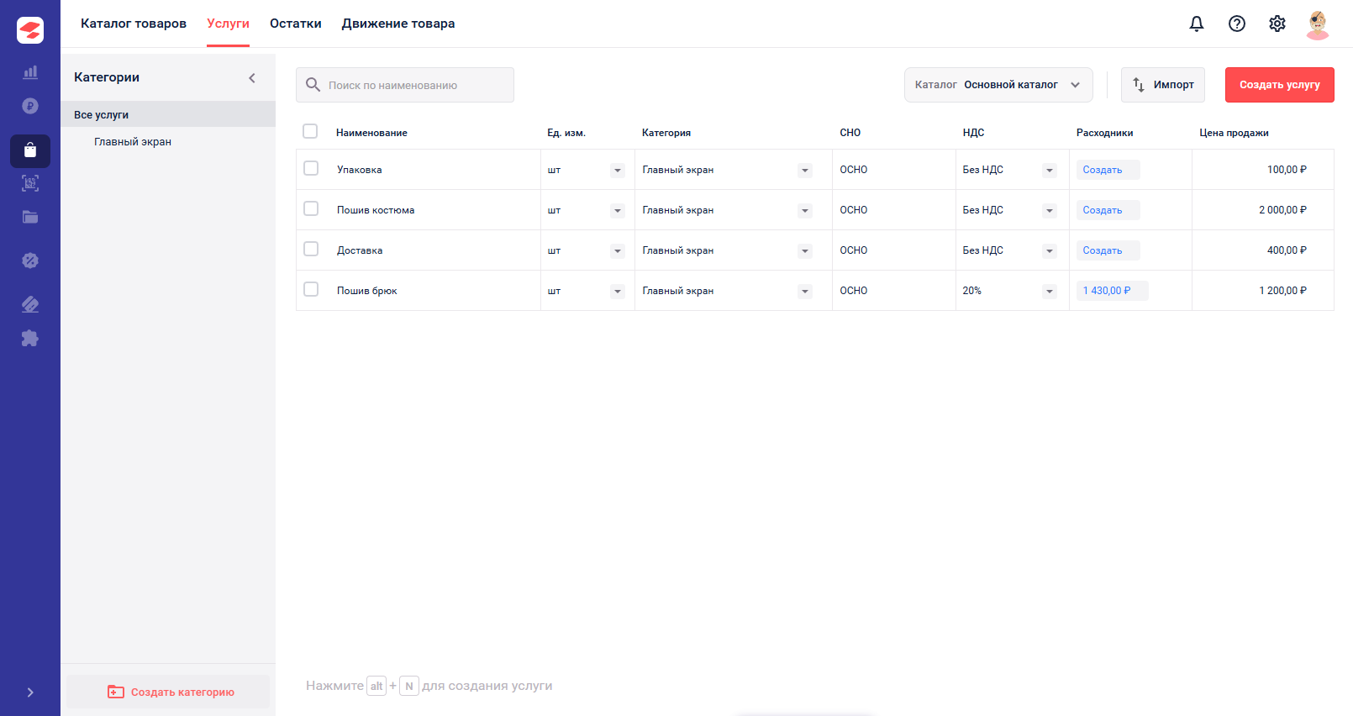Check the Доставка row checkbox
Image resolution: width=1353 pixels, height=716 pixels.
(x=311, y=249)
